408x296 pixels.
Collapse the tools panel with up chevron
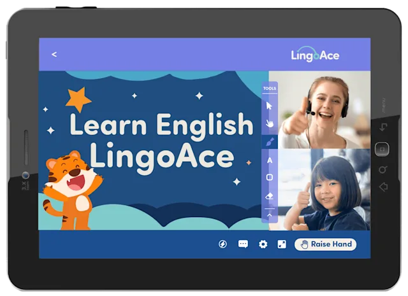coord(270,215)
